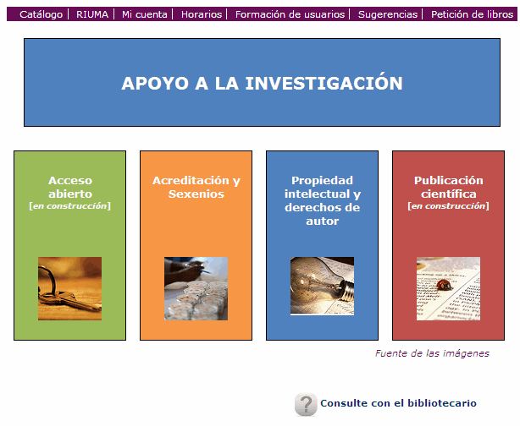
Task: Open the Acreditación y Sexenios link
Action: point(196,187)
